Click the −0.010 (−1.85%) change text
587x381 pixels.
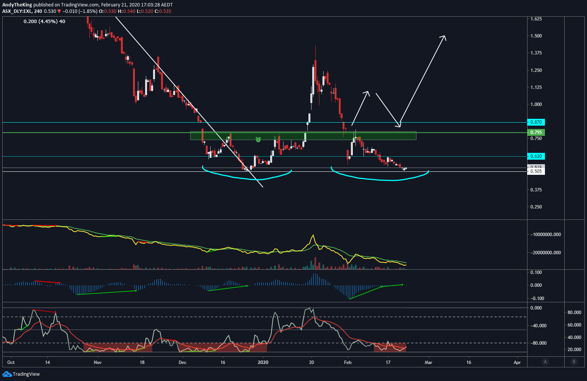(x=80, y=11)
